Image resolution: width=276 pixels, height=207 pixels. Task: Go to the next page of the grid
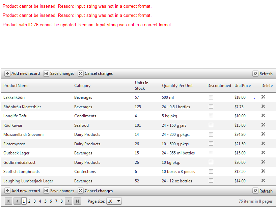[68, 201]
